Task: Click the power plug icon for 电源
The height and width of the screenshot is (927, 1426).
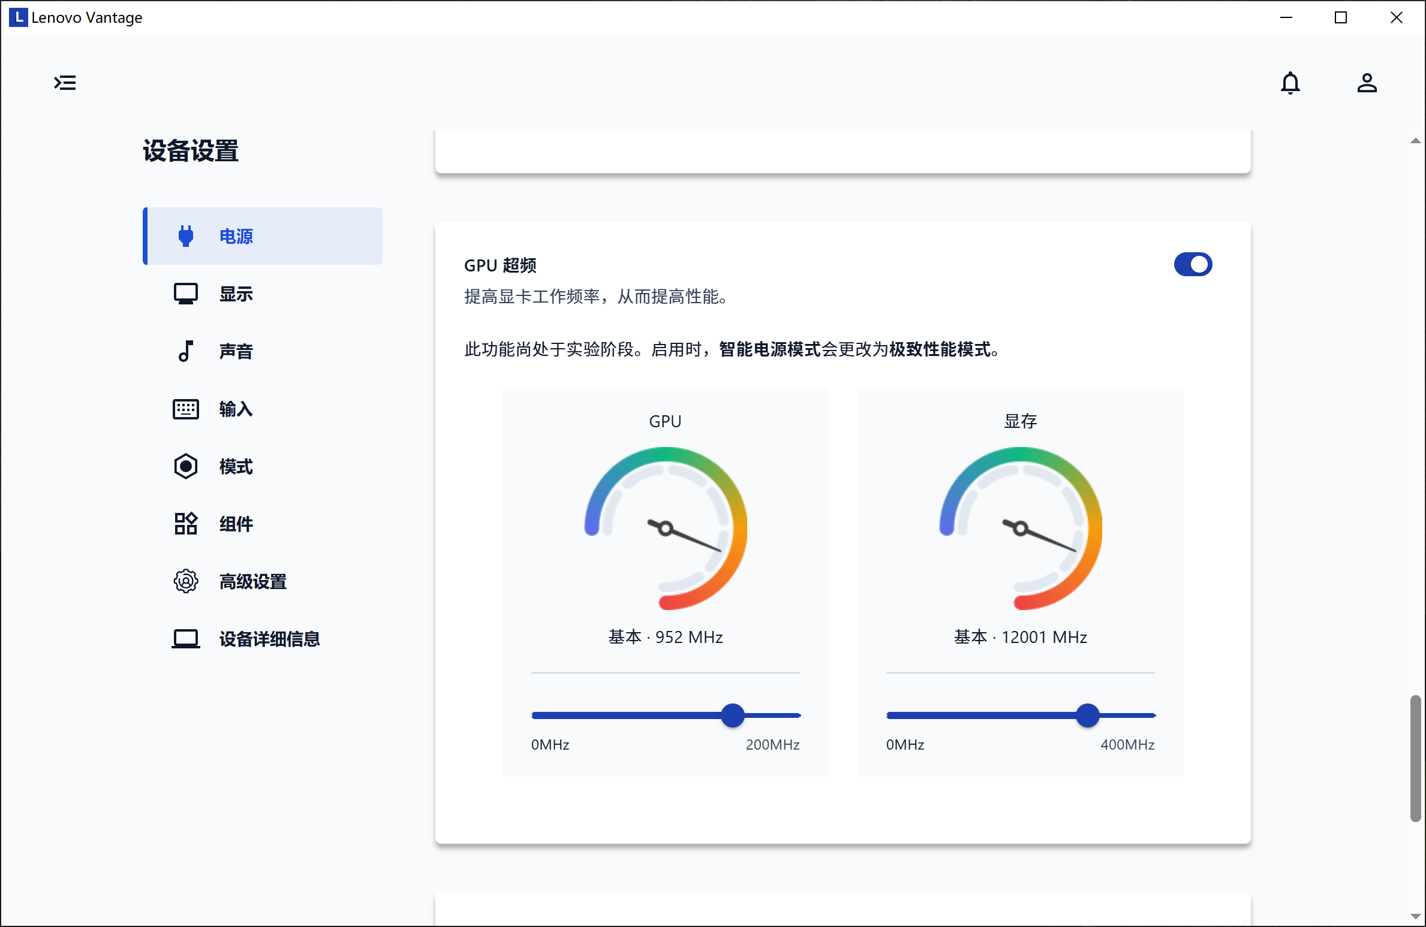Action: coord(186,236)
